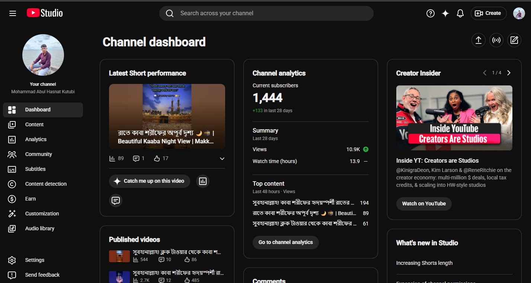The width and height of the screenshot is (531, 283).
Task: Click the Watch time (hours) 13.9 row
Action: click(x=311, y=161)
